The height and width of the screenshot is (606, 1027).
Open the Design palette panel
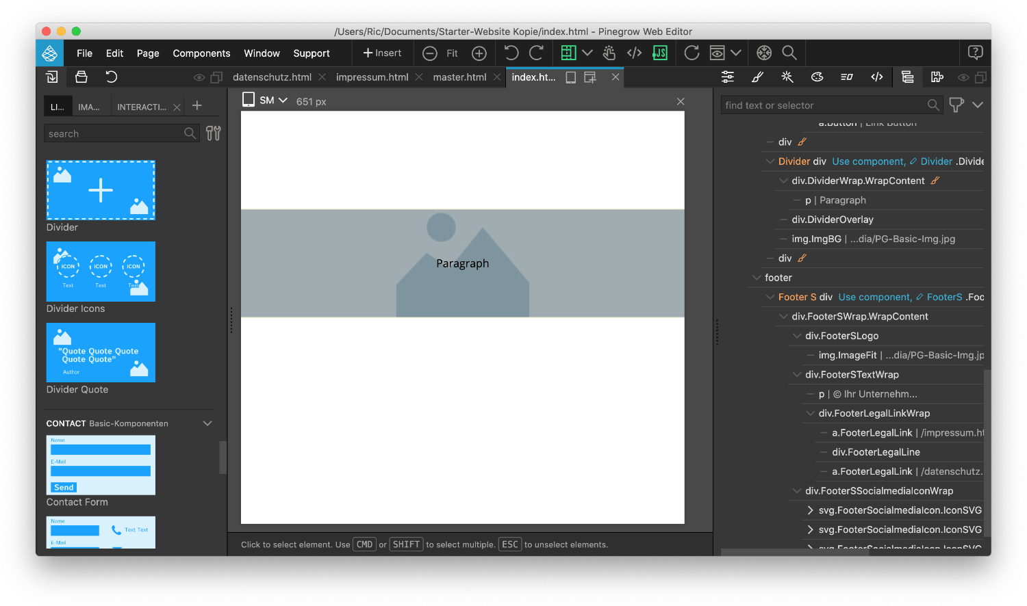click(817, 77)
